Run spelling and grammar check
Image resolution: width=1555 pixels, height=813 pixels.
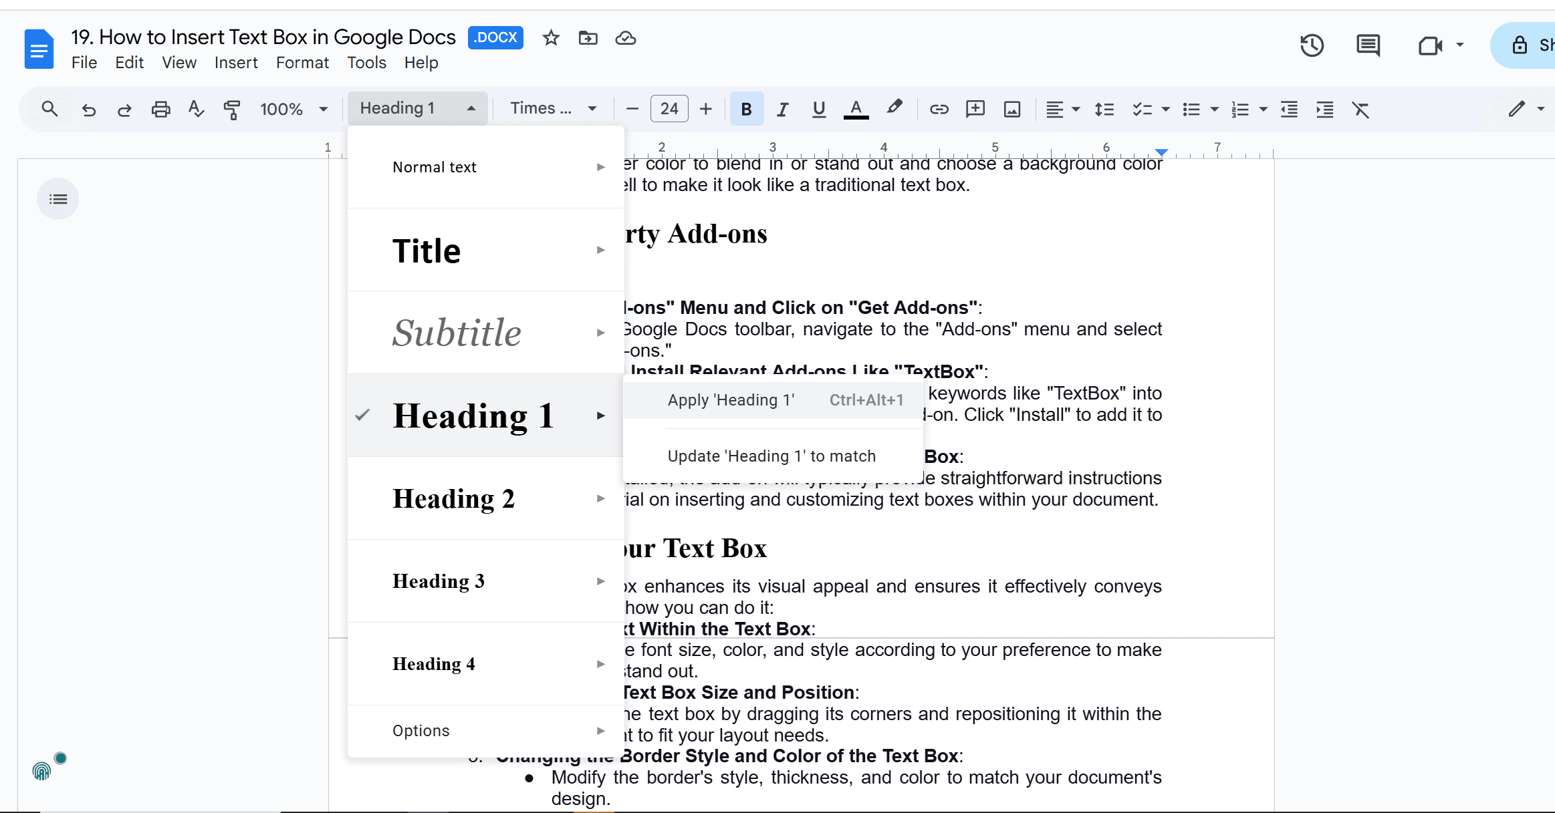(x=196, y=109)
